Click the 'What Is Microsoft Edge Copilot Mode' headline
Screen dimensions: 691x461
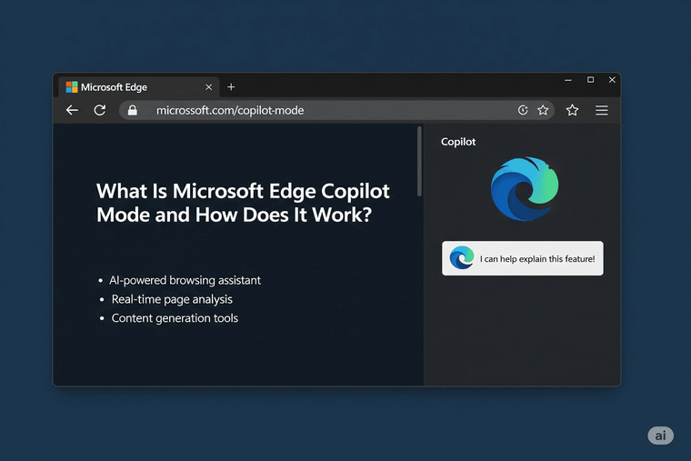[x=243, y=203]
